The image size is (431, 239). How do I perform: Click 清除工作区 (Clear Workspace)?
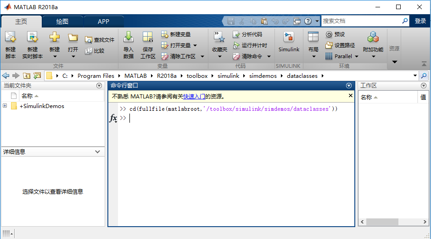[179, 56]
